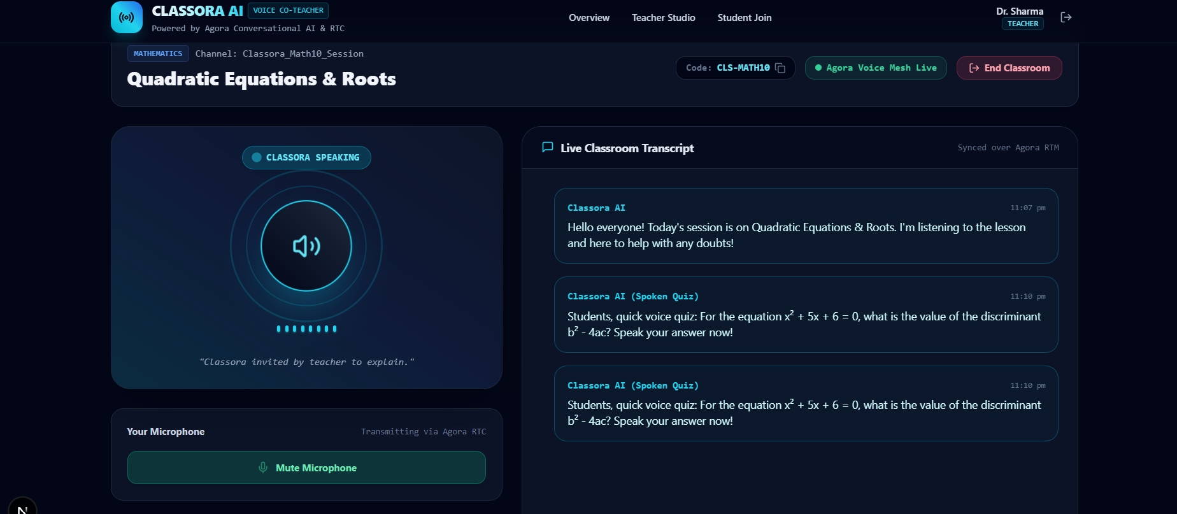Image resolution: width=1177 pixels, height=514 pixels.
Task: Click the Powered by Agora Conversational AI tagline
Action: [x=248, y=29]
